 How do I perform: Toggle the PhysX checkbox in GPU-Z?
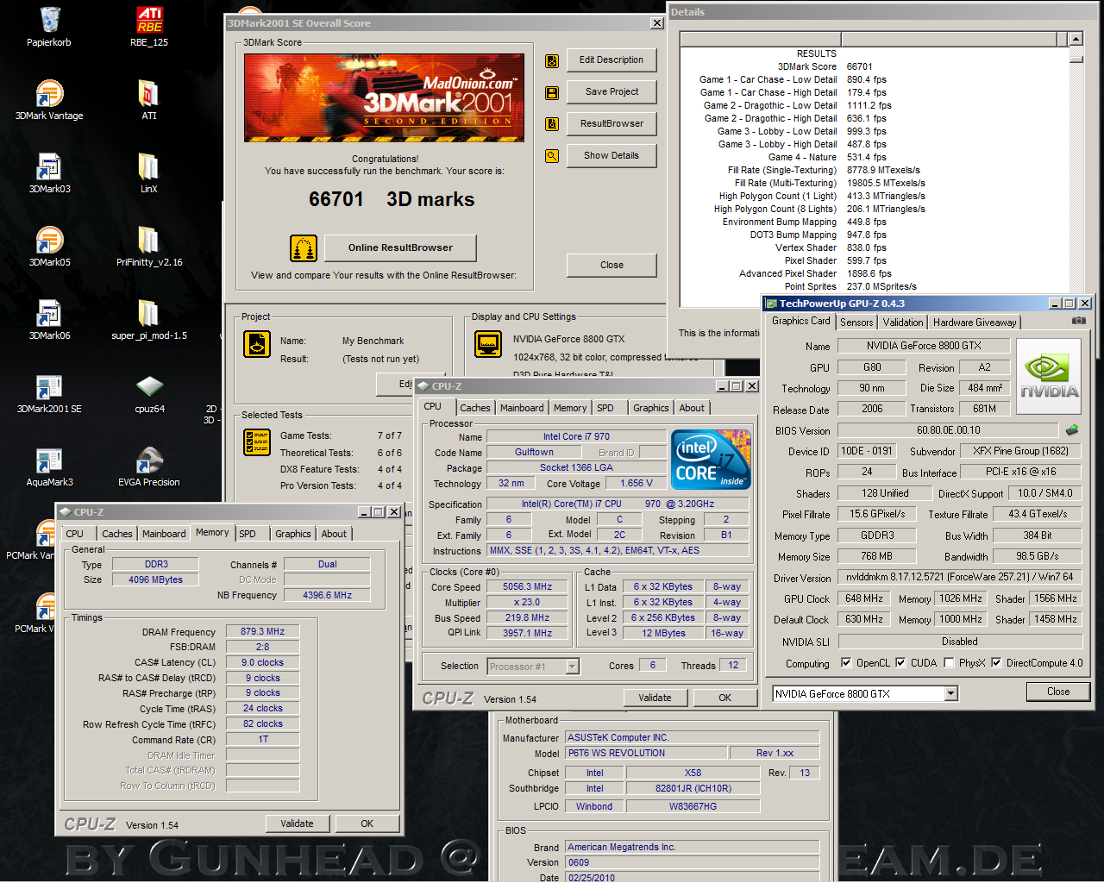pos(949,663)
